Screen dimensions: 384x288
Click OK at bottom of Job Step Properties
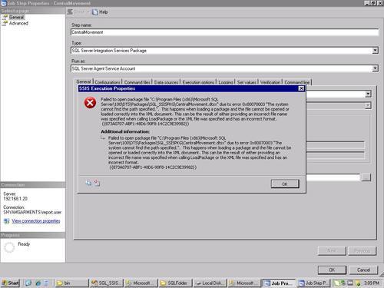[332, 270]
